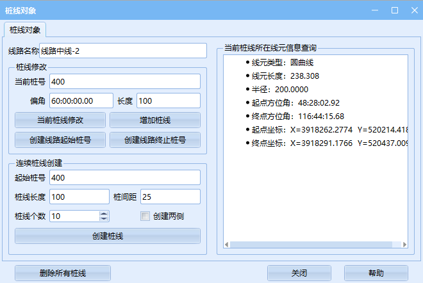423x283 pixels.
Task: Switch to the 桩线对象 tab
Action: 26,29
